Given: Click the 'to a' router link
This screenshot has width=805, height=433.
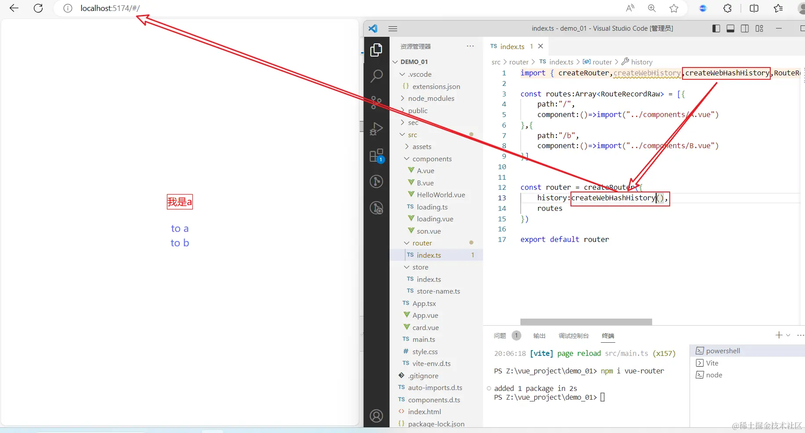Looking at the screenshot, I should [180, 228].
